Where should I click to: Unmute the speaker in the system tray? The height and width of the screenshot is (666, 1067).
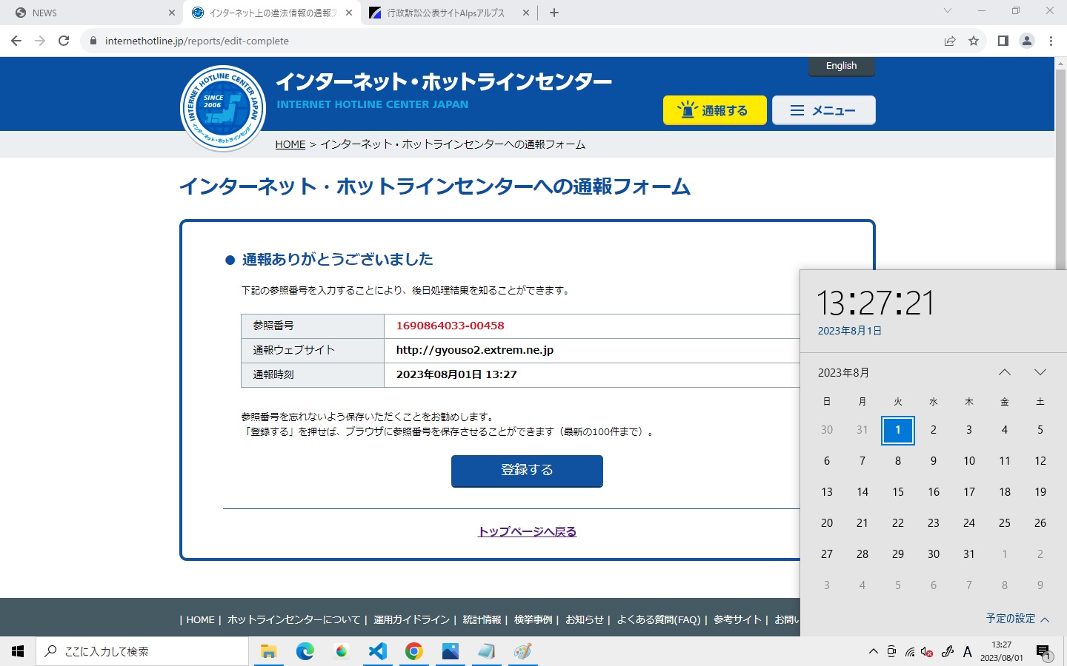[x=925, y=652]
